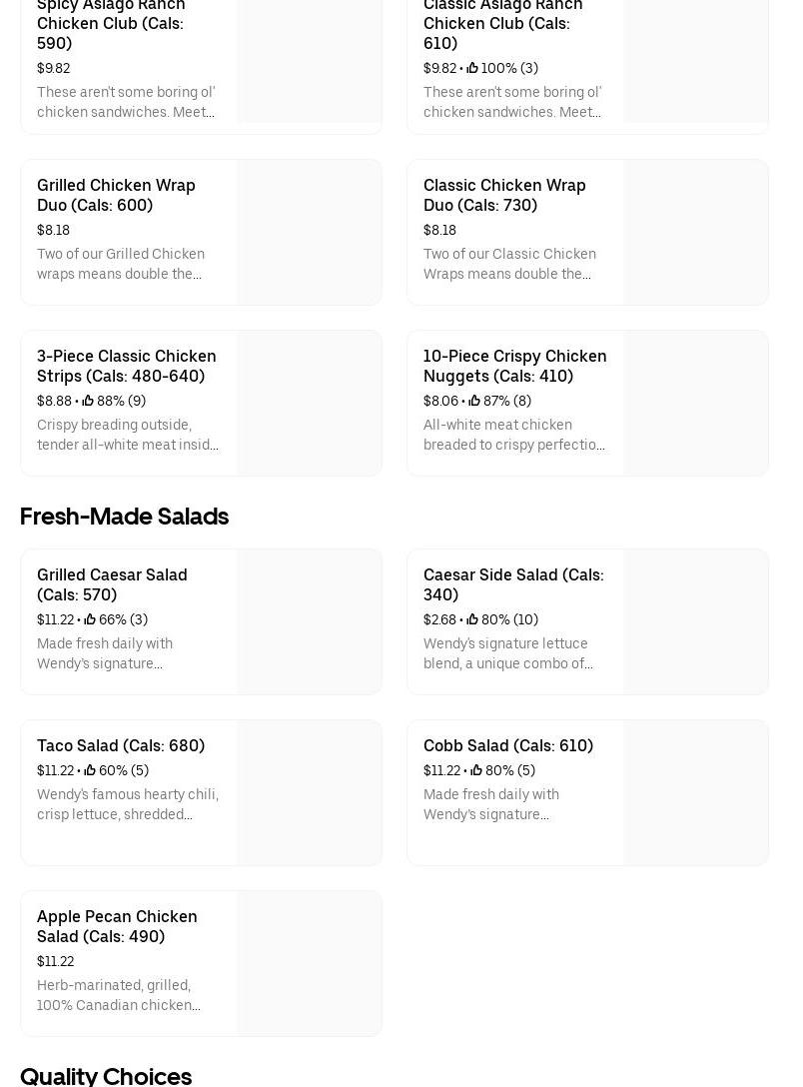
Task: Click the 10-Piece Crispy Chicken Nuggets image
Action: point(696,404)
